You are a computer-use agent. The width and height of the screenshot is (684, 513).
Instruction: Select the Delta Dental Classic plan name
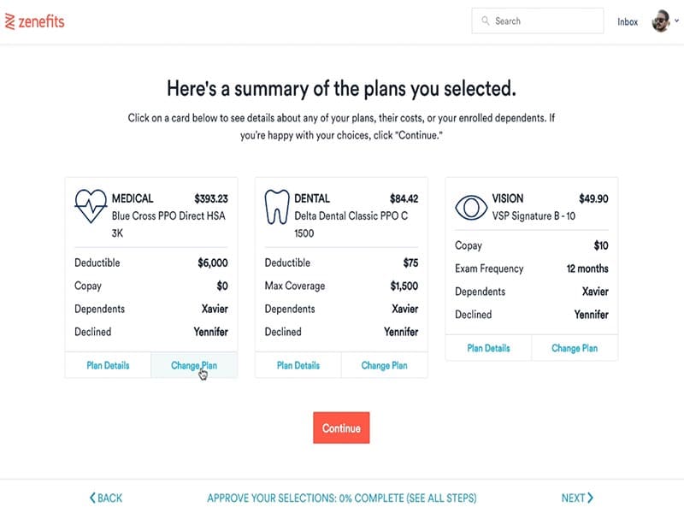pyautogui.click(x=351, y=216)
